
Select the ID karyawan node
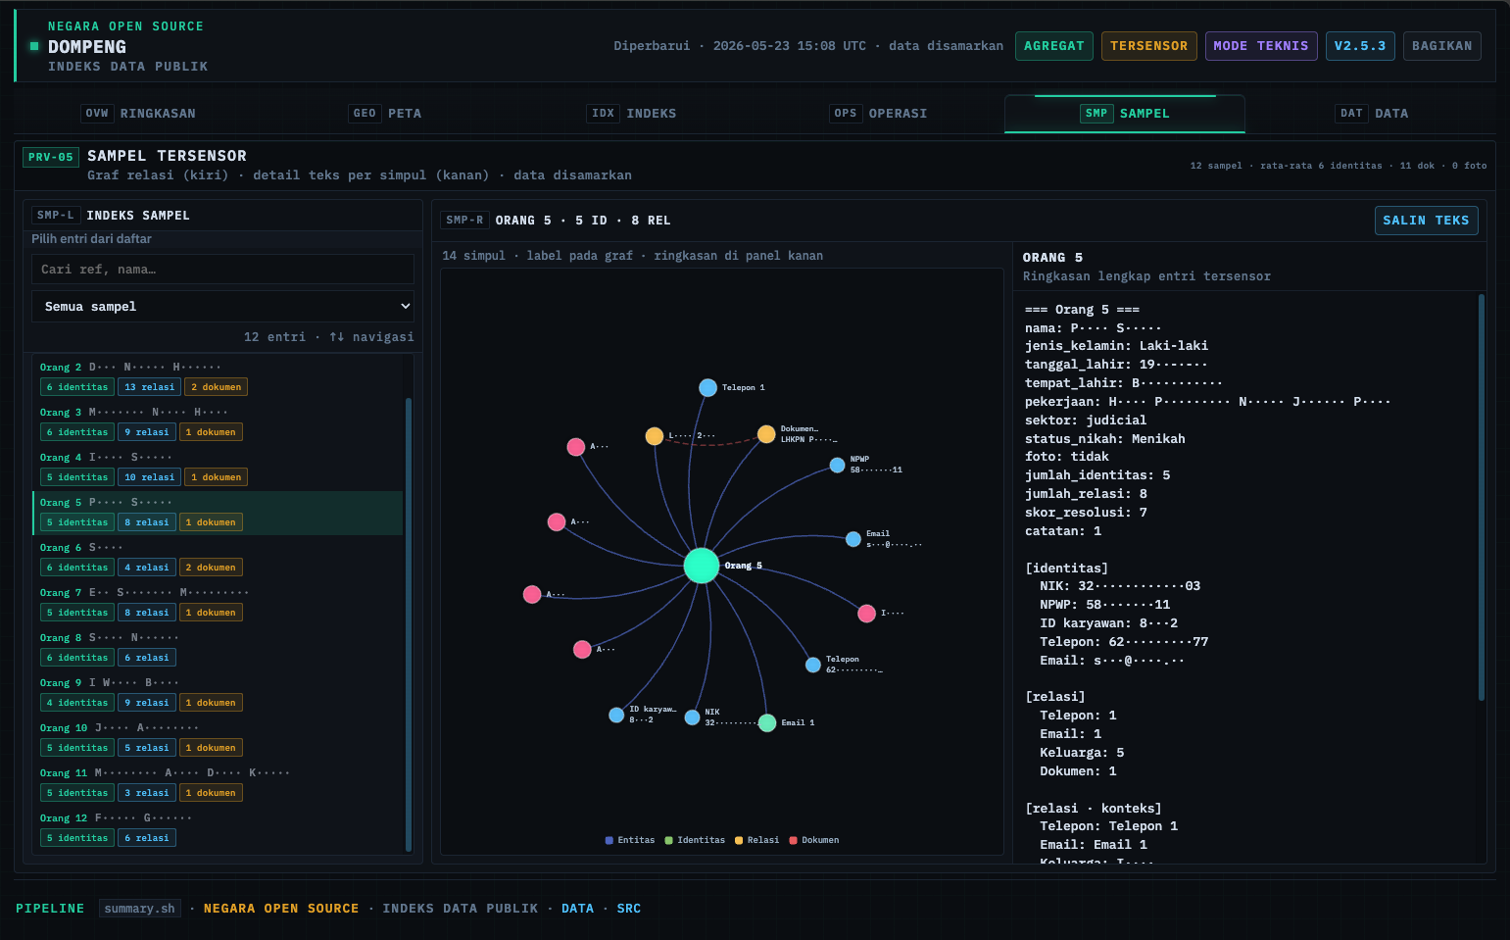(x=616, y=715)
